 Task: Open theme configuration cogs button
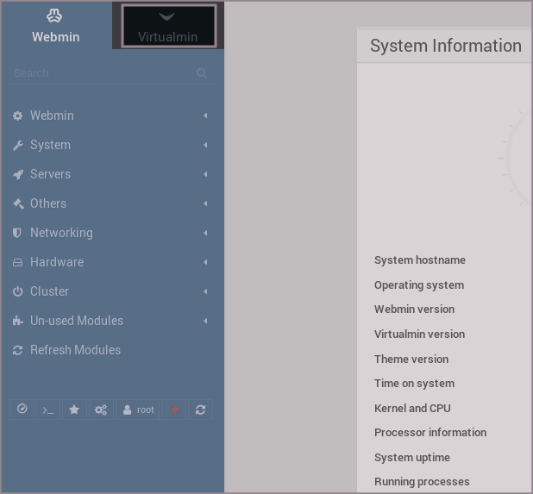point(101,410)
